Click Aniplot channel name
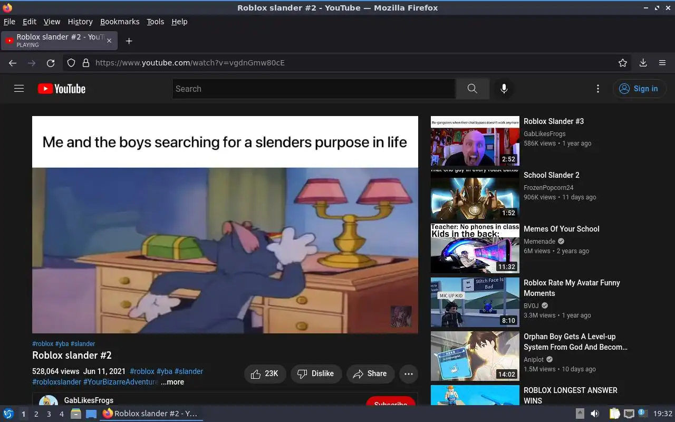675x422 pixels. click(534, 360)
